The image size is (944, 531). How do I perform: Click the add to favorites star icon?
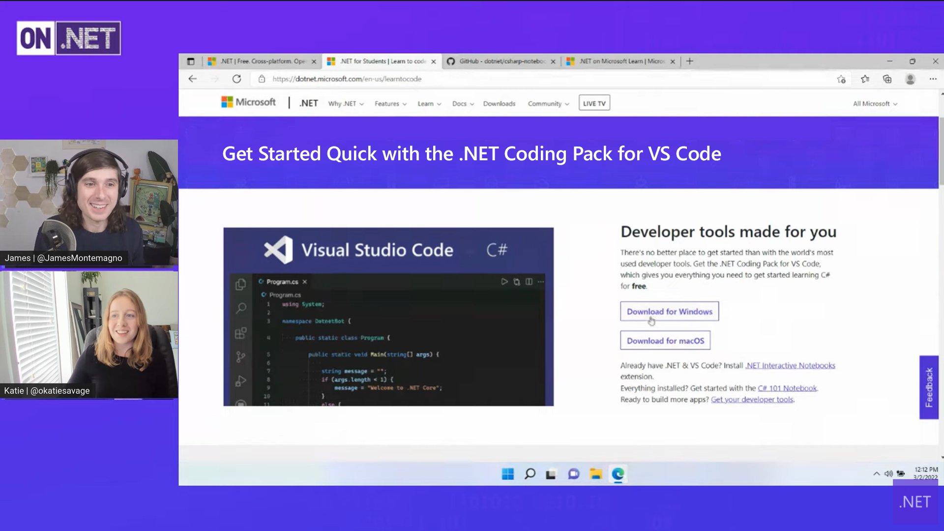pyautogui.click(x=841, y=79)
